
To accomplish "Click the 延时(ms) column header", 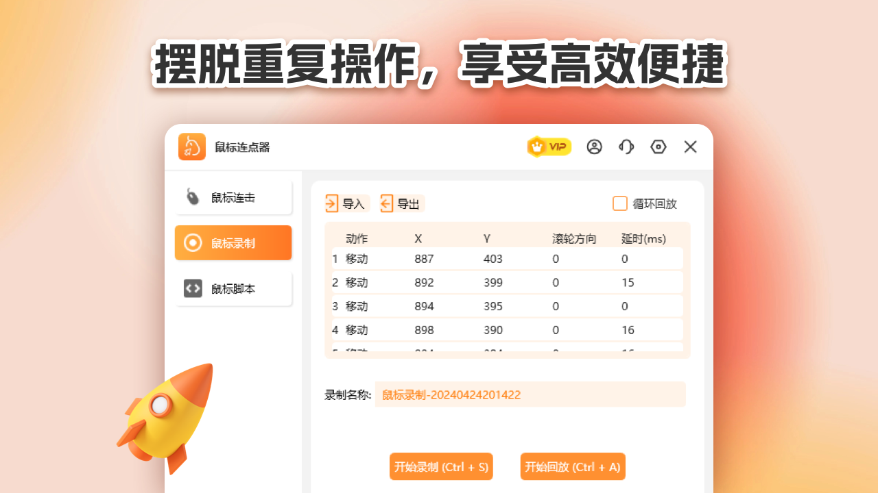I will (x=644, y=238).
